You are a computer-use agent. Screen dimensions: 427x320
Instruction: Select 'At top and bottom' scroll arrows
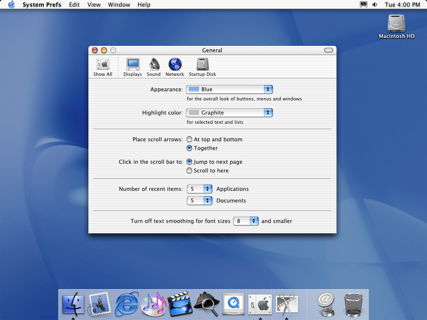(189, 140)
